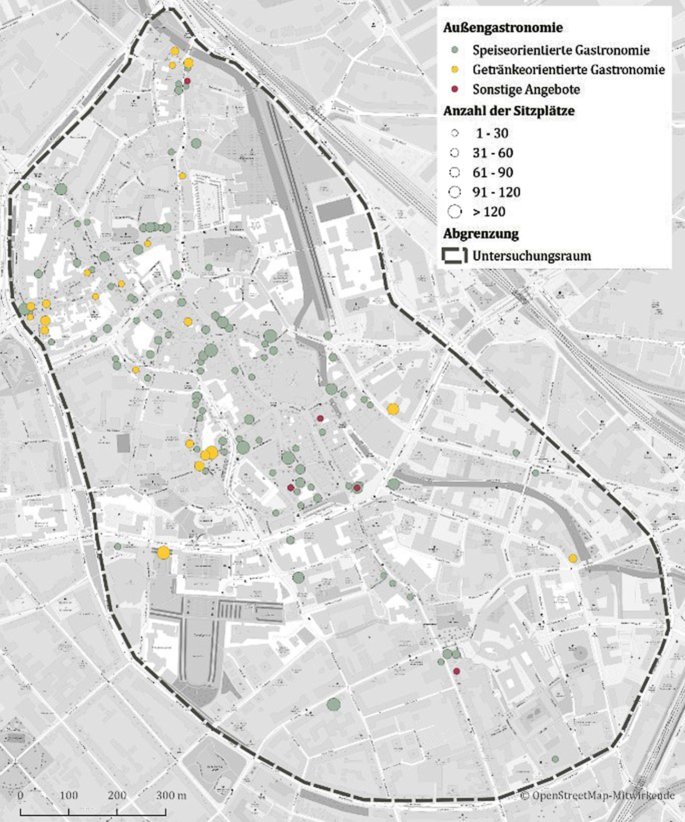Image resolution: width=685 pixels, height=822 pixels.
Task: Select the 91 - 120 seat size circle
Action: click(x=455, y=192)
